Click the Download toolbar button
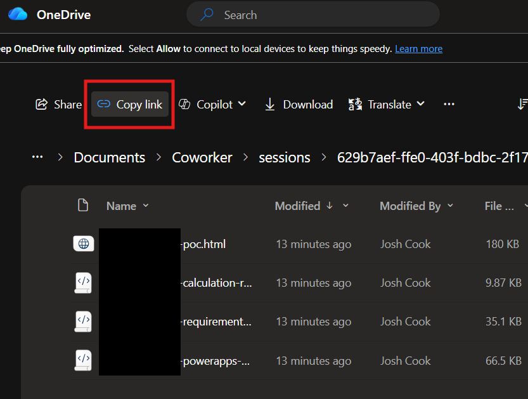The image size is (528, 399). pos(299,105)
